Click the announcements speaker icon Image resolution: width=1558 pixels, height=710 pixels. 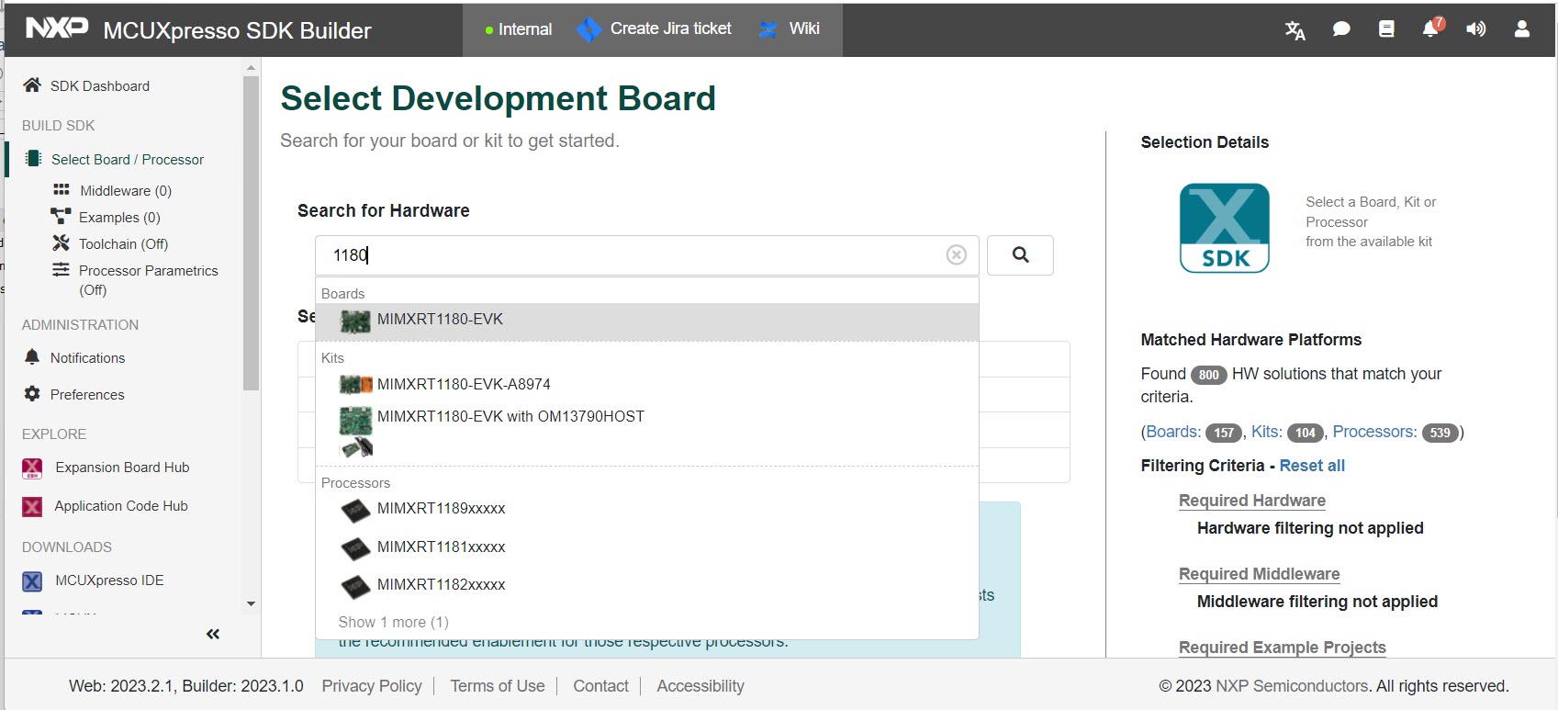click(1475, 29)
